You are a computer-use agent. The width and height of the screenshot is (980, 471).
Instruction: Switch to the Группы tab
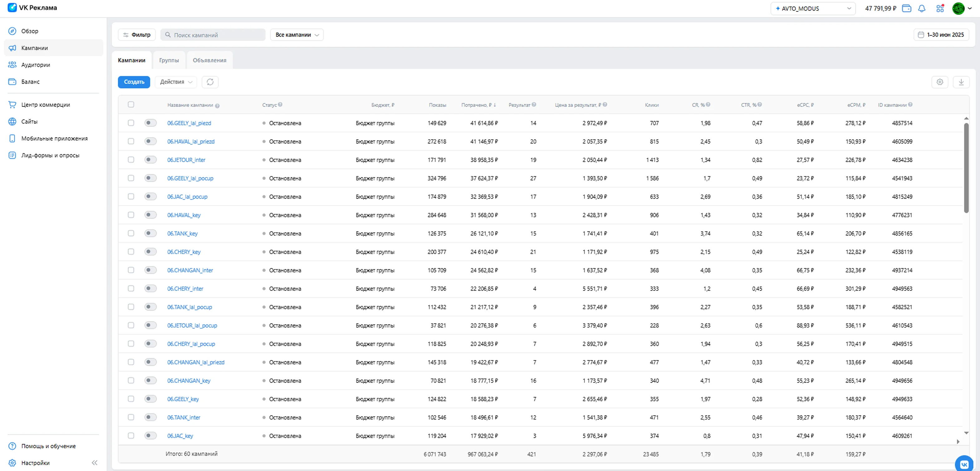[x=169, y=60]
